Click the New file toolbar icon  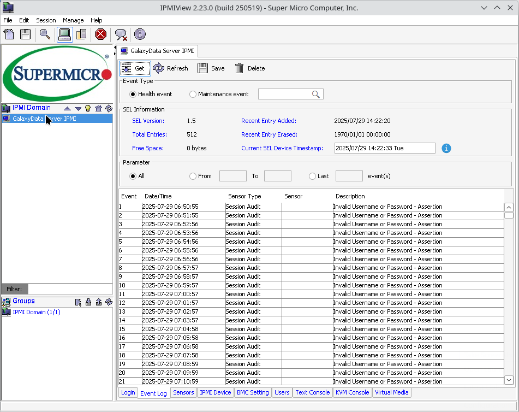point(9,34)
